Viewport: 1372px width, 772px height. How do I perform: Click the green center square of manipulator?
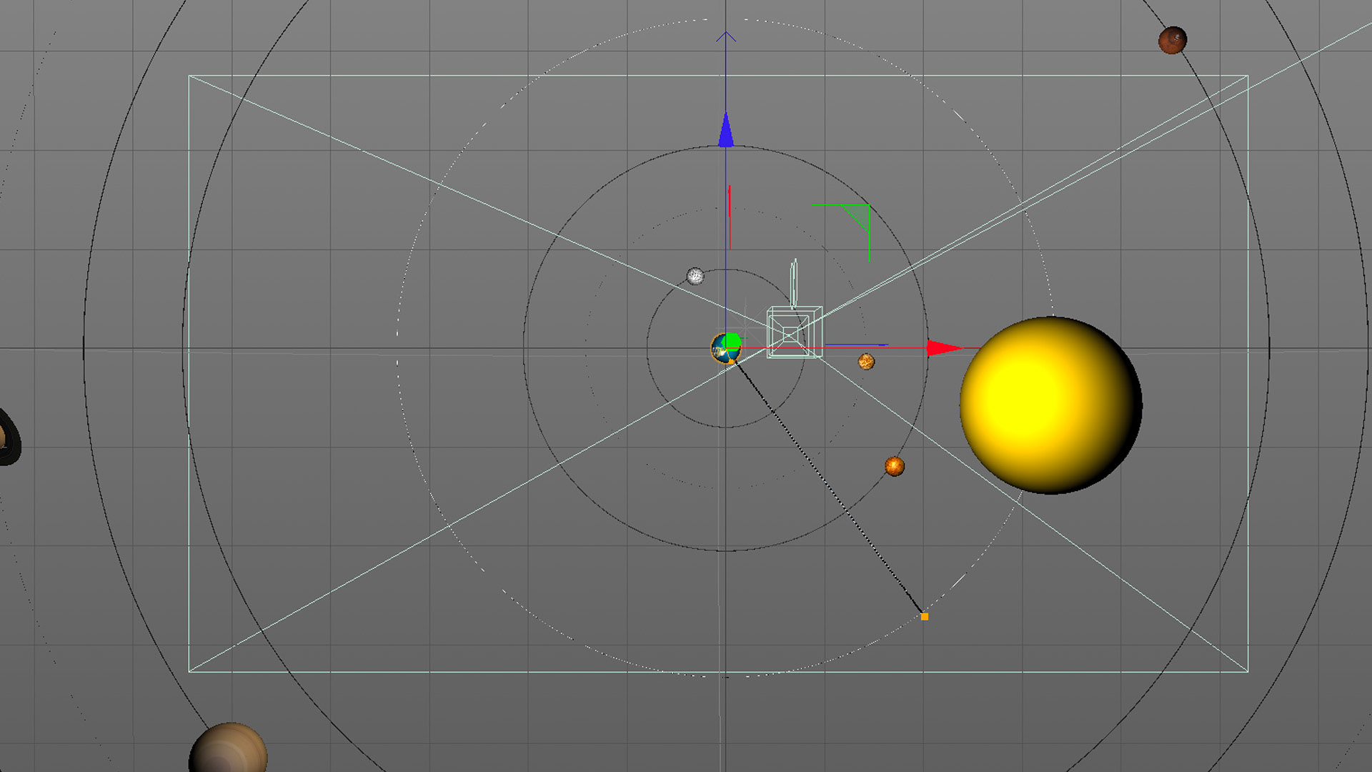pyautogui.click(x=732, y=342)
